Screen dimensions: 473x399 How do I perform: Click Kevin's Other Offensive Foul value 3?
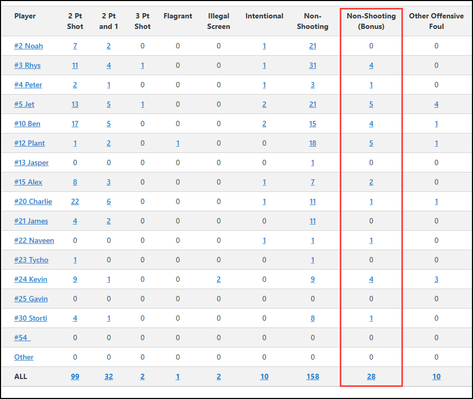coord(436,279)
